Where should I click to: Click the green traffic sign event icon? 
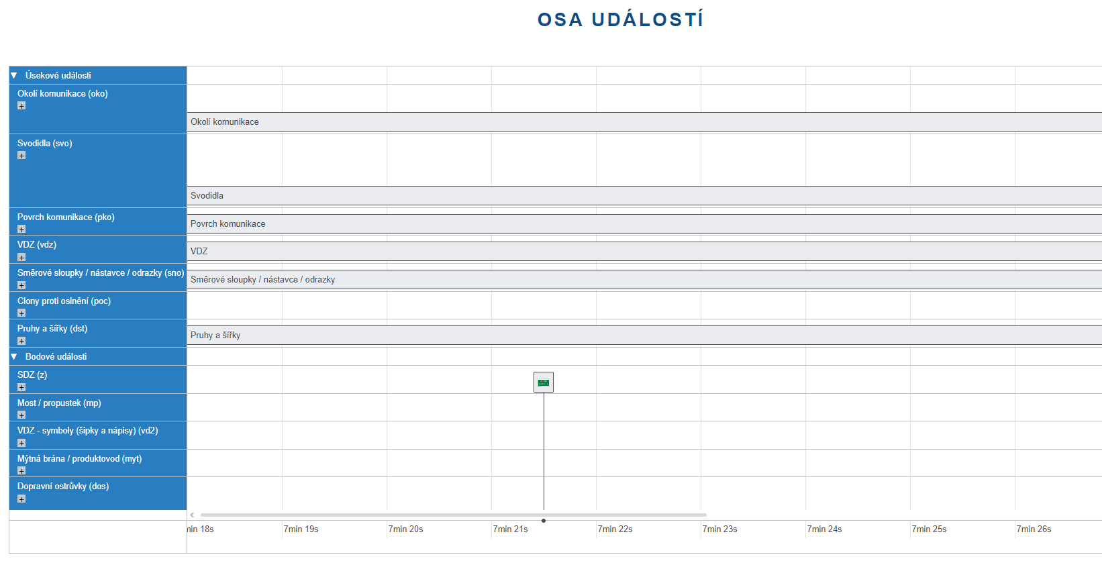[x=544, y=382]
